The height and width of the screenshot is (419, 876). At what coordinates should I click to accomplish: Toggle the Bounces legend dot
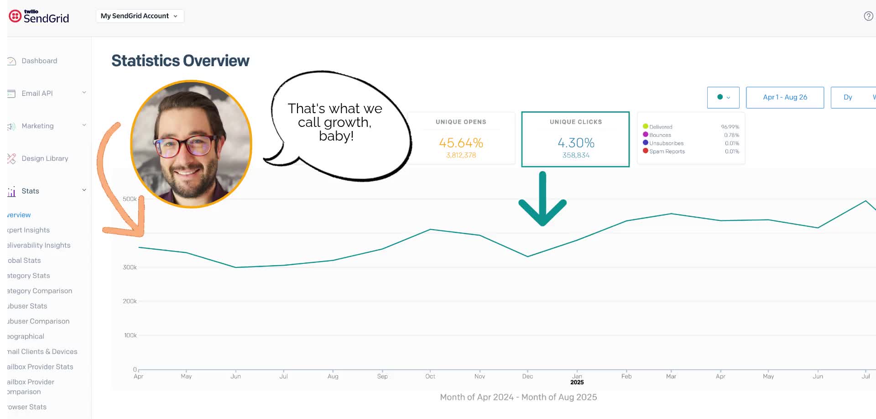[x=646, y=135]
